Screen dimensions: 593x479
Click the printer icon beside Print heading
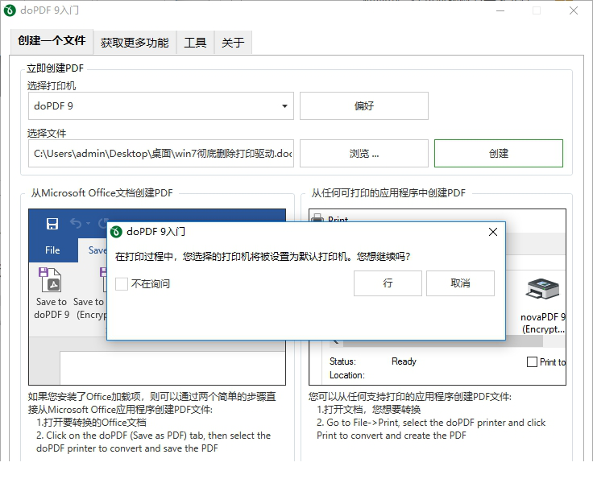317,218
